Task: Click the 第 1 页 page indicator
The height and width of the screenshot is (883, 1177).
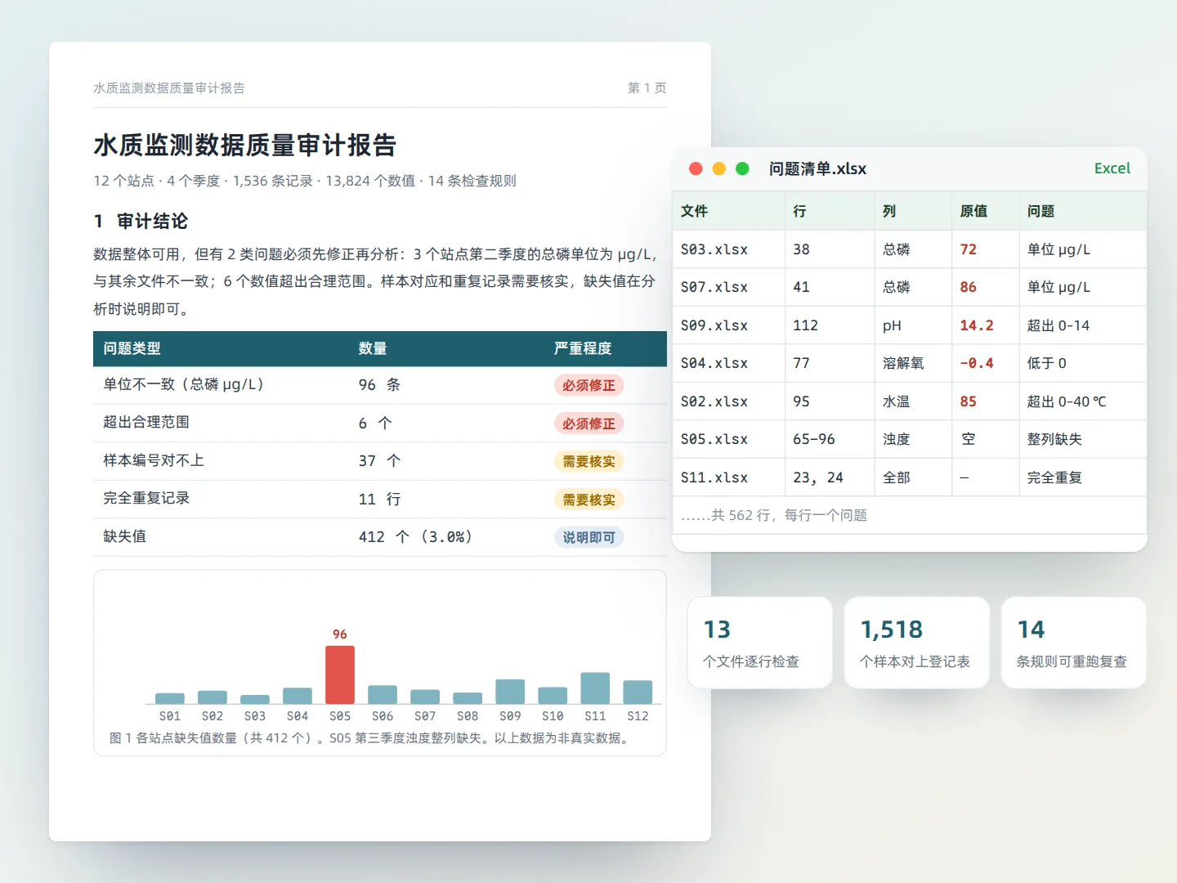Action: 647,87
